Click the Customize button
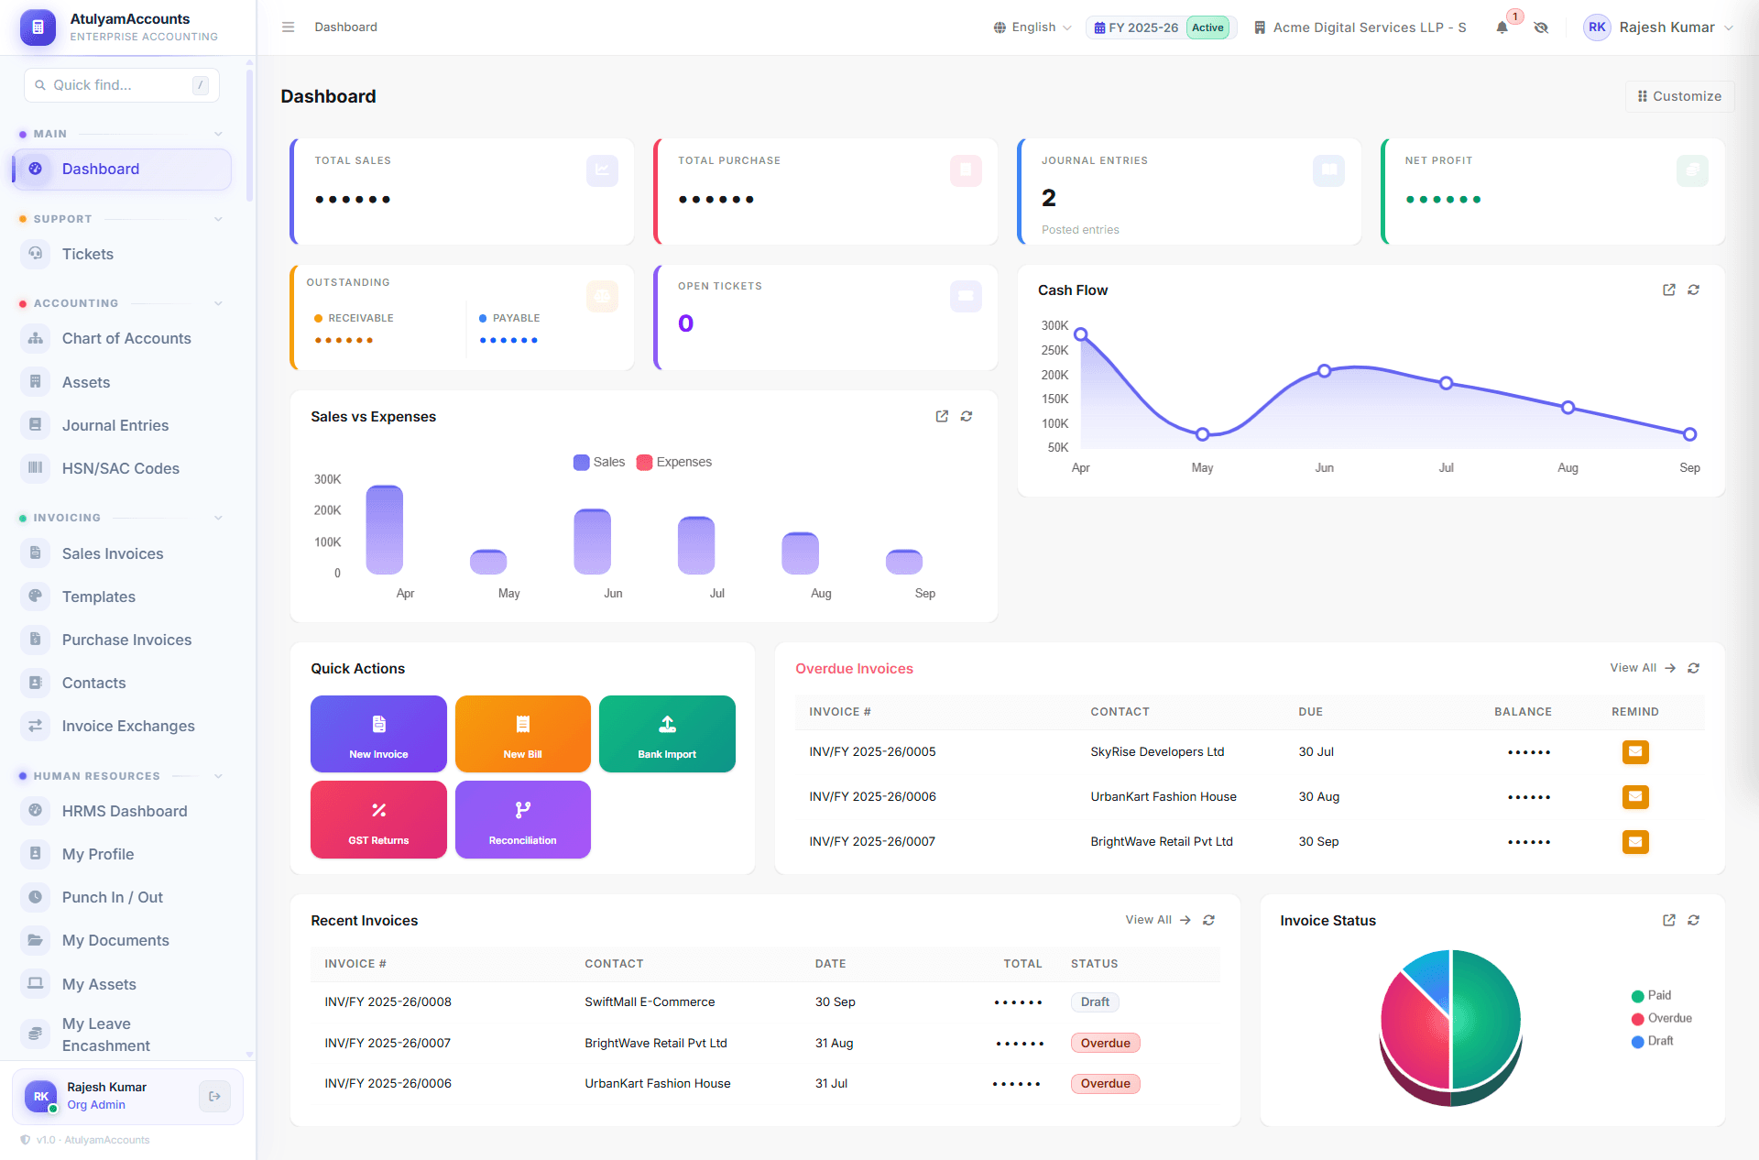The width and height of the screenshot is (1759, 1160). coord(1679,96)
